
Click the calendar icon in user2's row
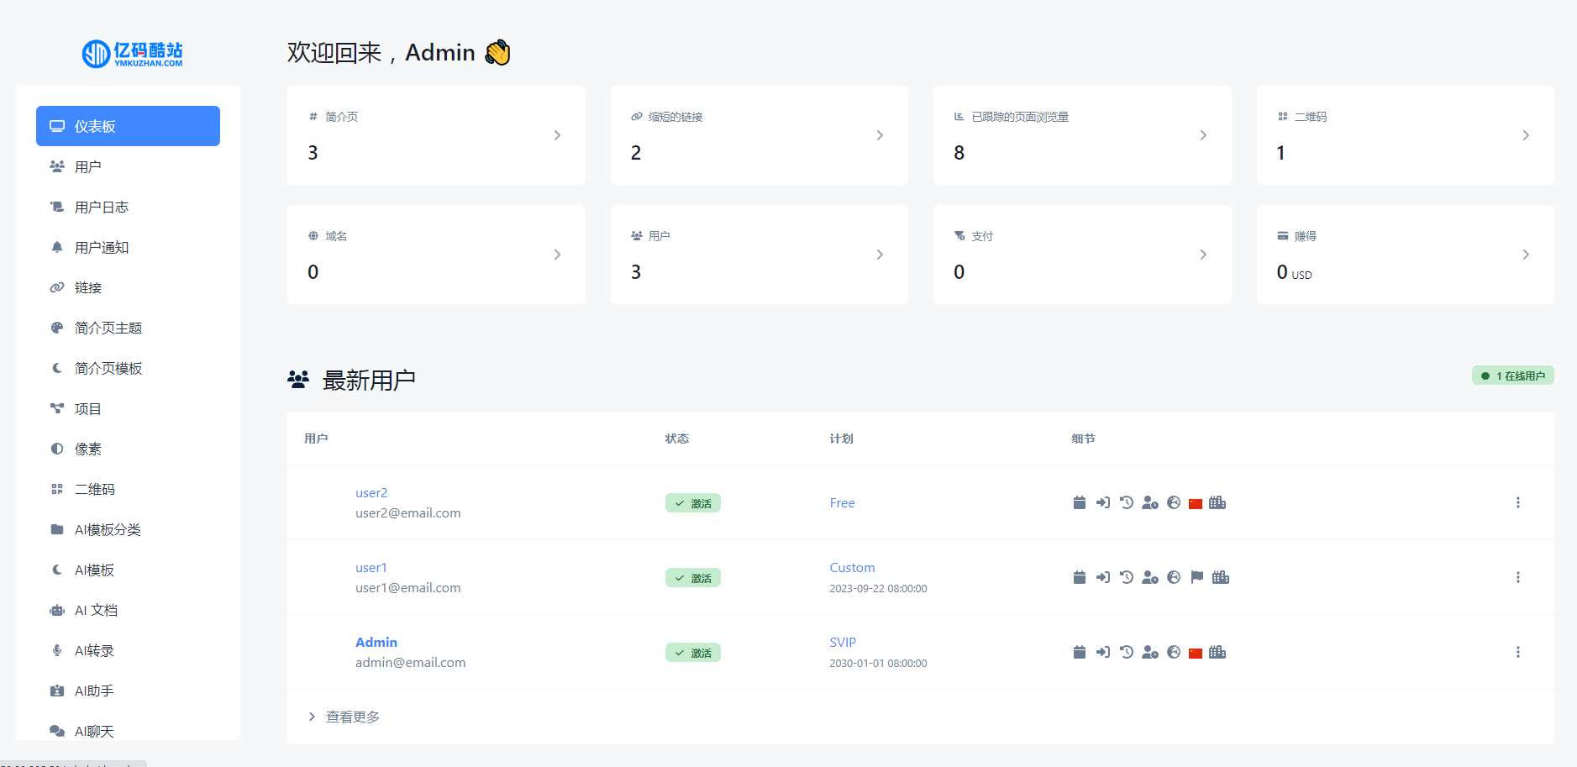(x=1080, y=502)
